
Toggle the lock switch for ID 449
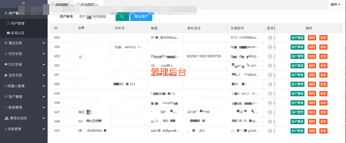[271, 93]
